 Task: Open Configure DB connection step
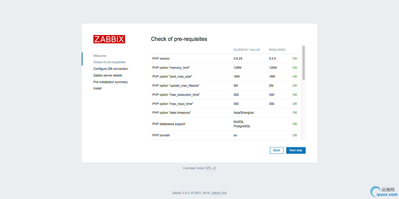tap(111, 69)
